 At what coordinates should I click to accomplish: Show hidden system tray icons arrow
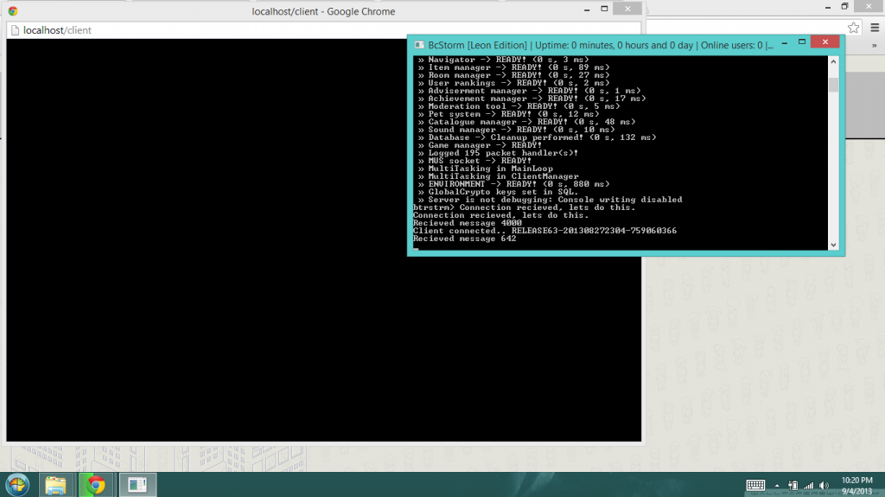778,485
